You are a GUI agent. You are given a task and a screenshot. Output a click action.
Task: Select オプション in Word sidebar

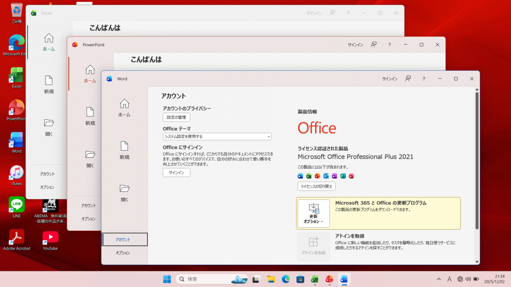coord(123,253)
